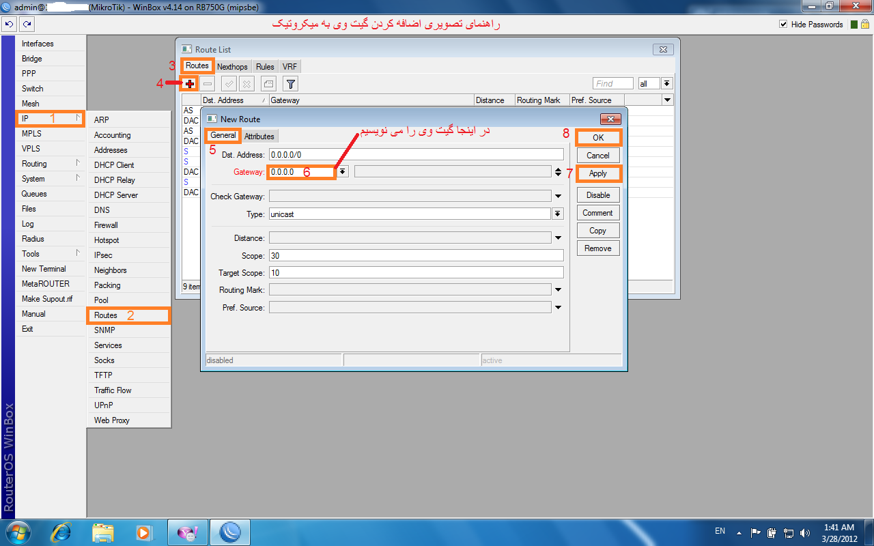Click the remove (minus) icon in Route List
This screenshot has width=874, height=546.
click(x=208, y=84)
